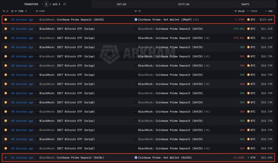Open IBIT Bitcoin ETF (bc1qz) in the (+1) row

click(x=67, y=130)
